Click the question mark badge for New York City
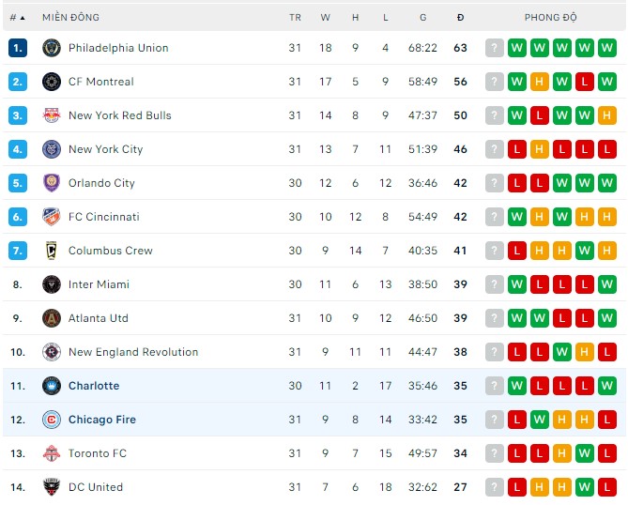This screenshot has width=628, height=505. (495, 149)
